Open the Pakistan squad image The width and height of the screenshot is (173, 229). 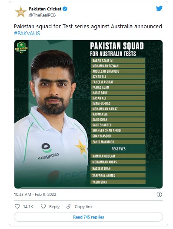point(88,114)
